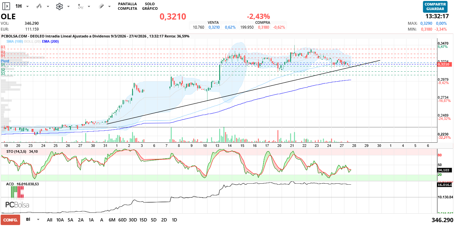Click the Pivot level label
This screenshot has width=454, height=227.
coord(5,61)
